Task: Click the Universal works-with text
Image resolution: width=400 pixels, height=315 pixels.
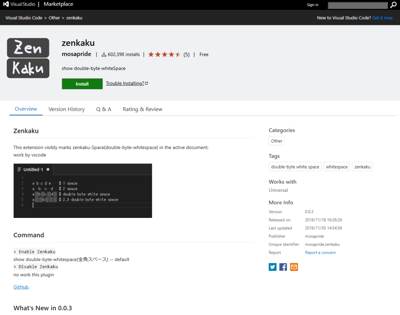Action: point(278,190)
